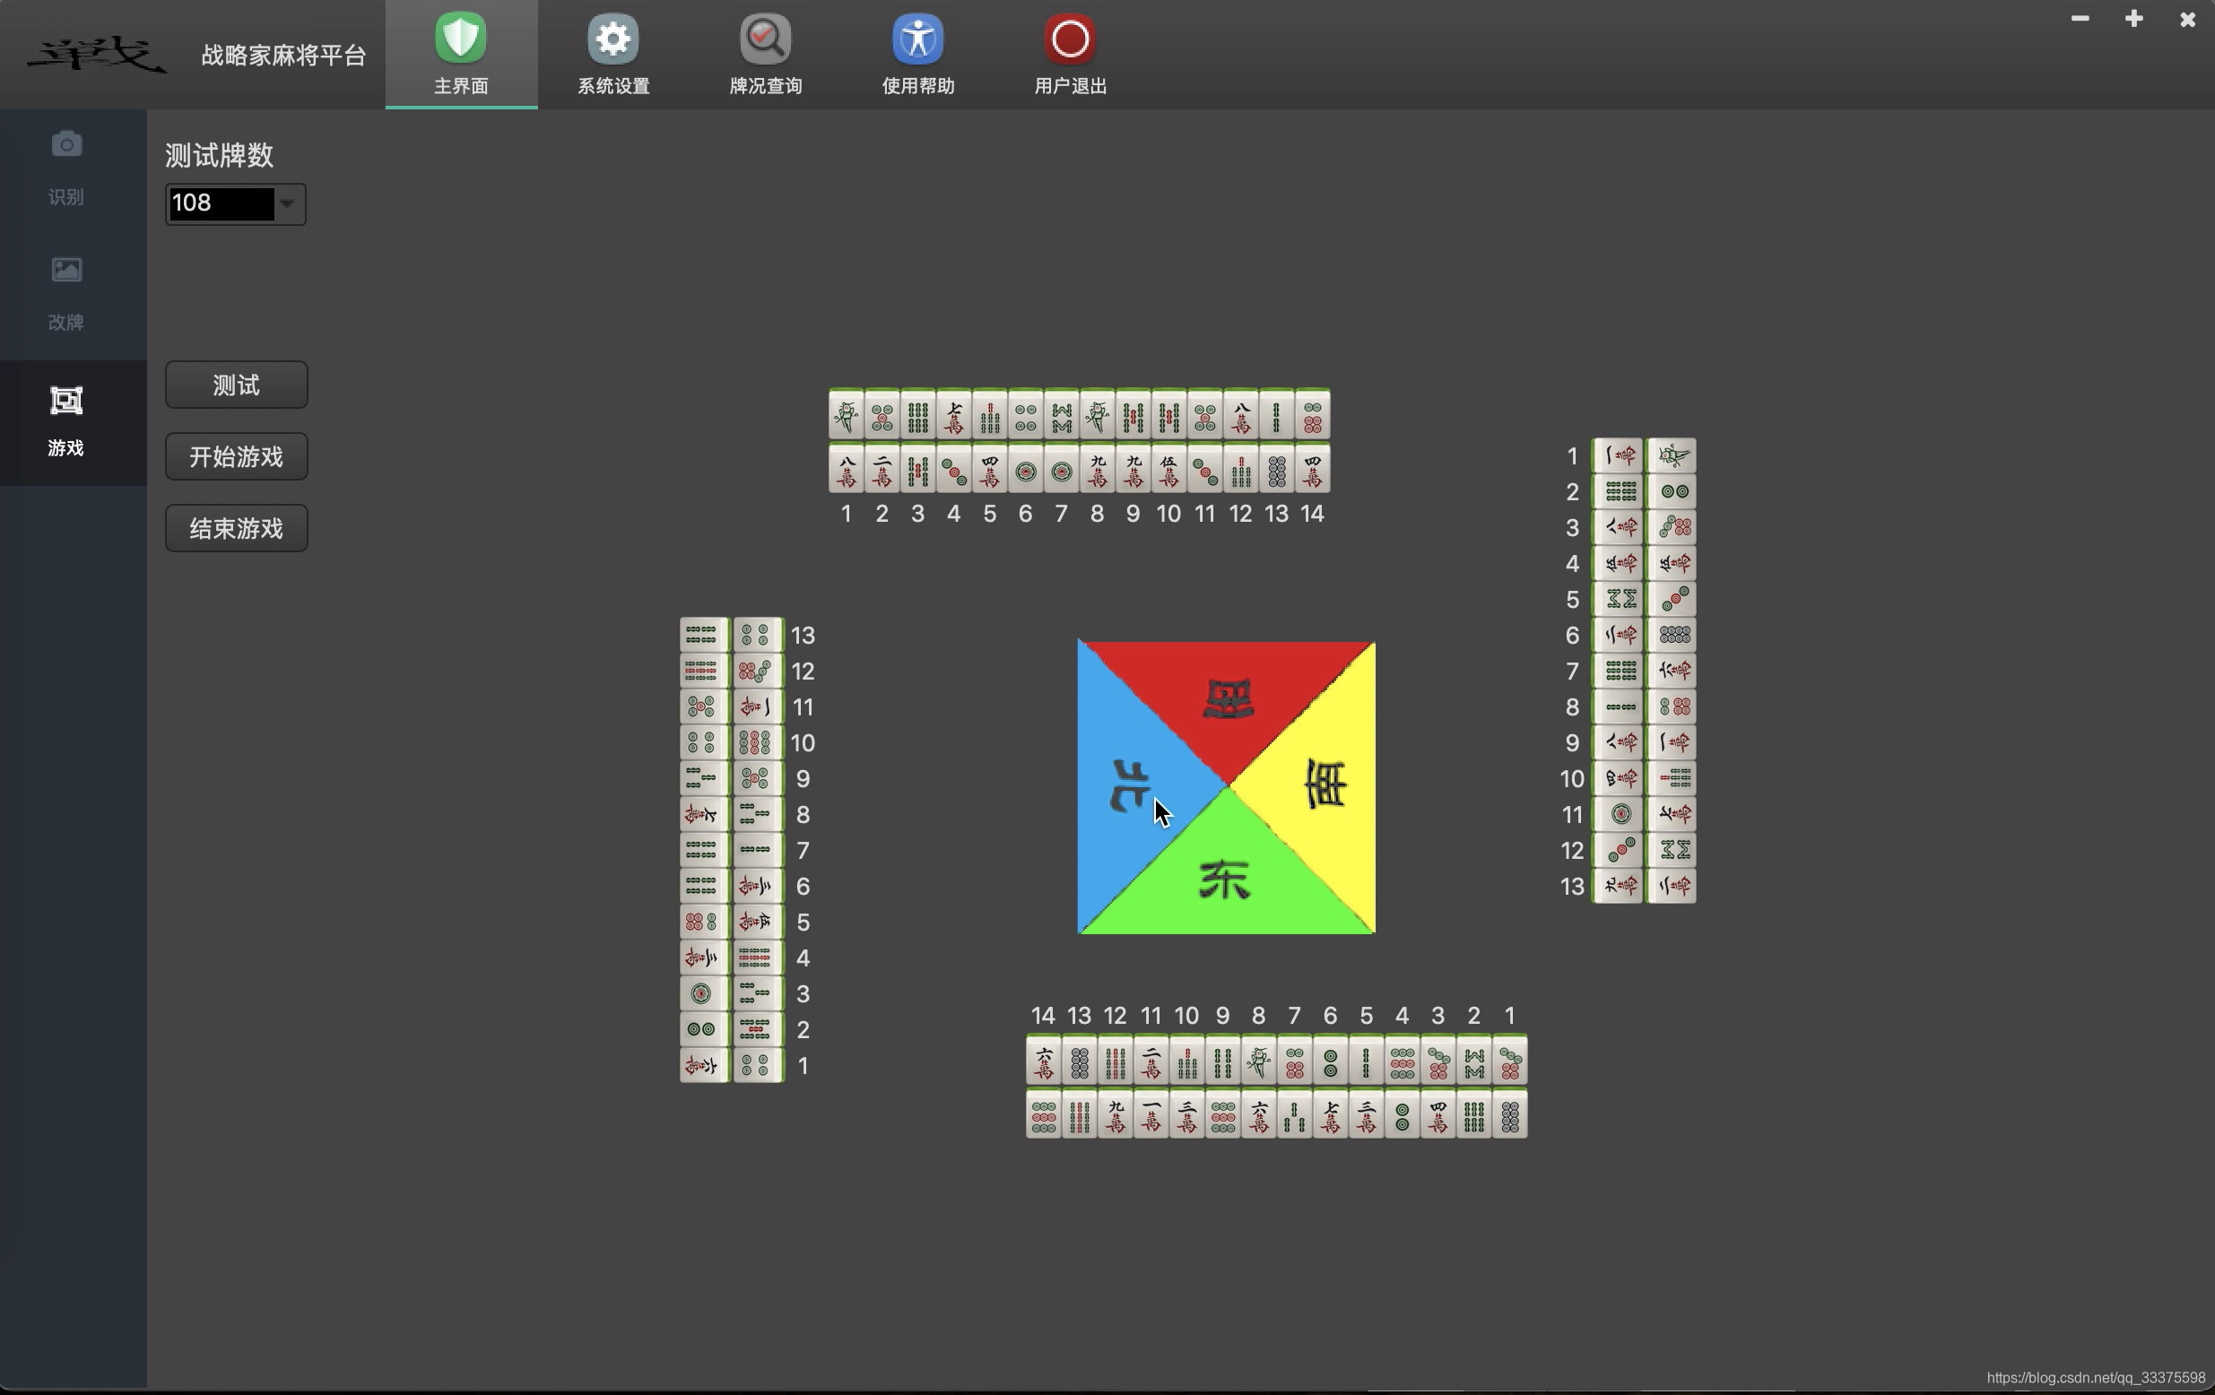Click the 牌况查询 magnifier icon
The height and width of the screenshot is (1395, 2215).
pos(765,39)
